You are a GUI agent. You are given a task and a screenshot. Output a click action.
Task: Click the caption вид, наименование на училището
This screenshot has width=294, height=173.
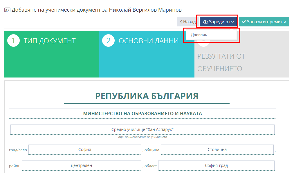(x=143, y=137)
